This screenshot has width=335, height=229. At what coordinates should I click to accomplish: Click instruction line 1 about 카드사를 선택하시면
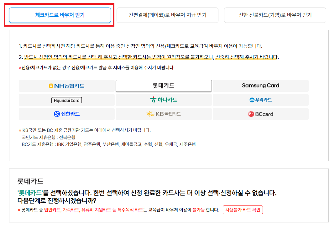pyautogui.click(x=140, y=46)
